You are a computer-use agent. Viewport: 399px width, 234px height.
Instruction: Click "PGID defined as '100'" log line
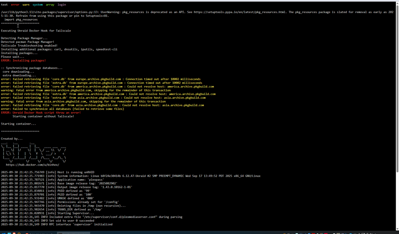coord(47,195)
